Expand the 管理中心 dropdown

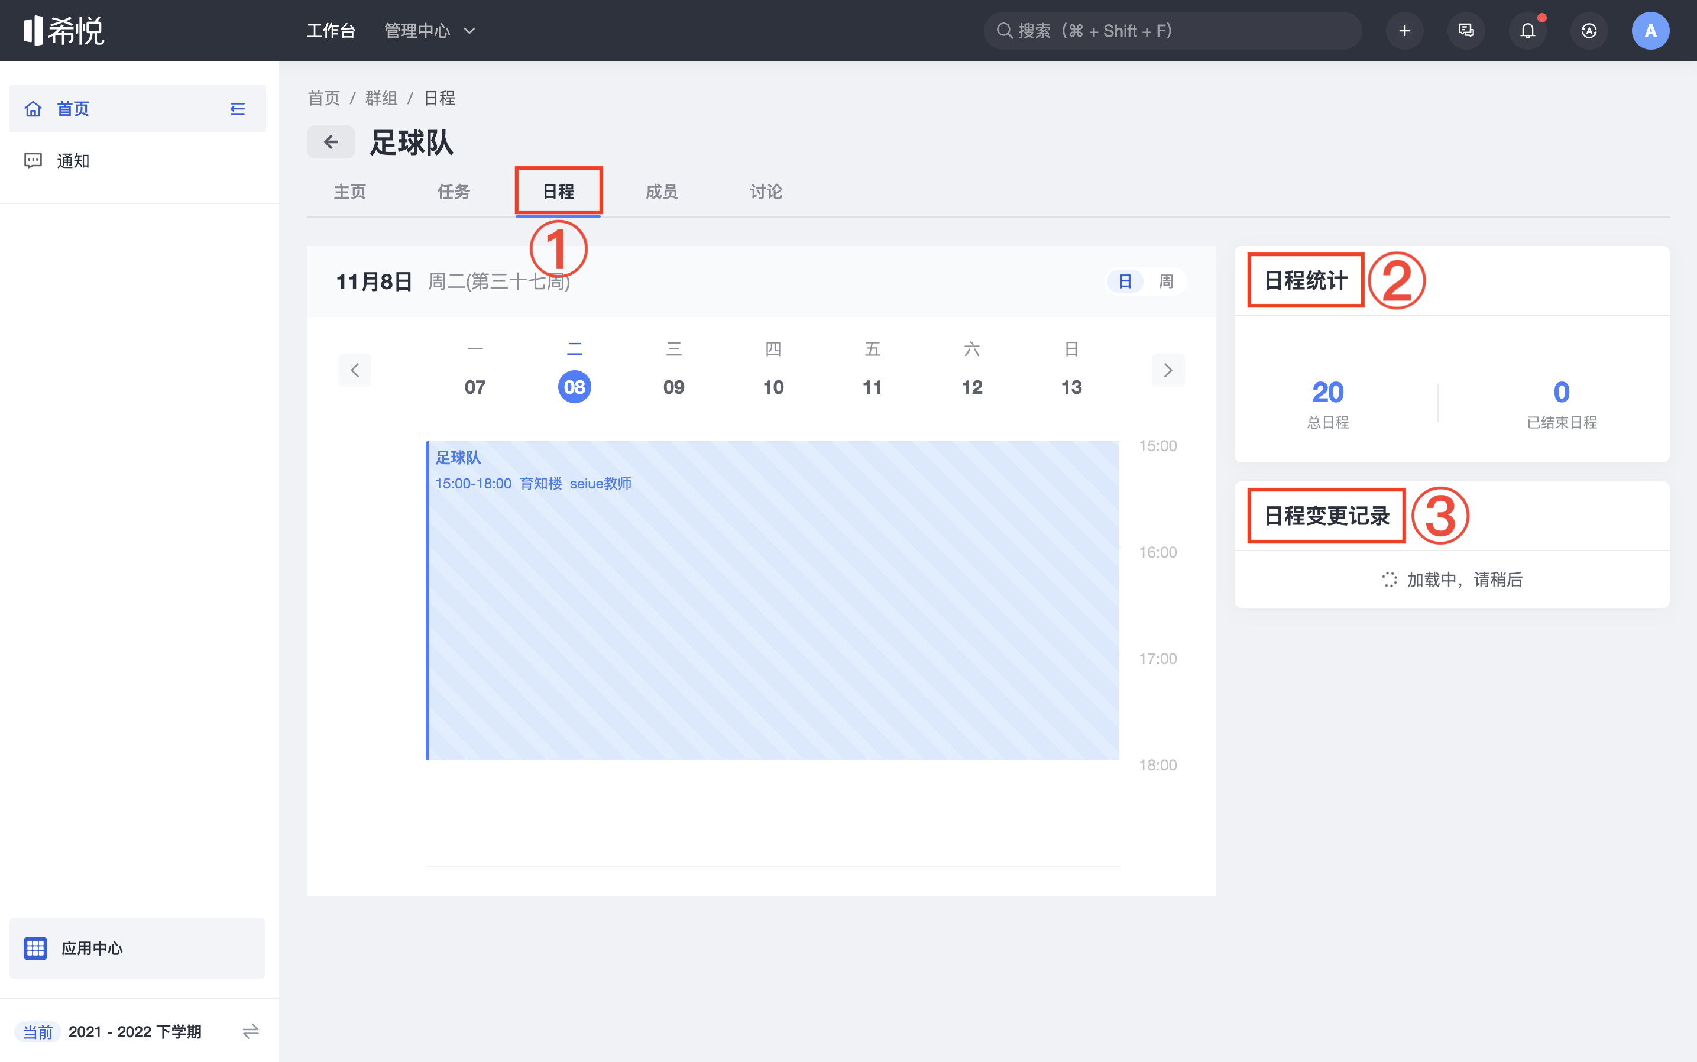coord(430,31)
